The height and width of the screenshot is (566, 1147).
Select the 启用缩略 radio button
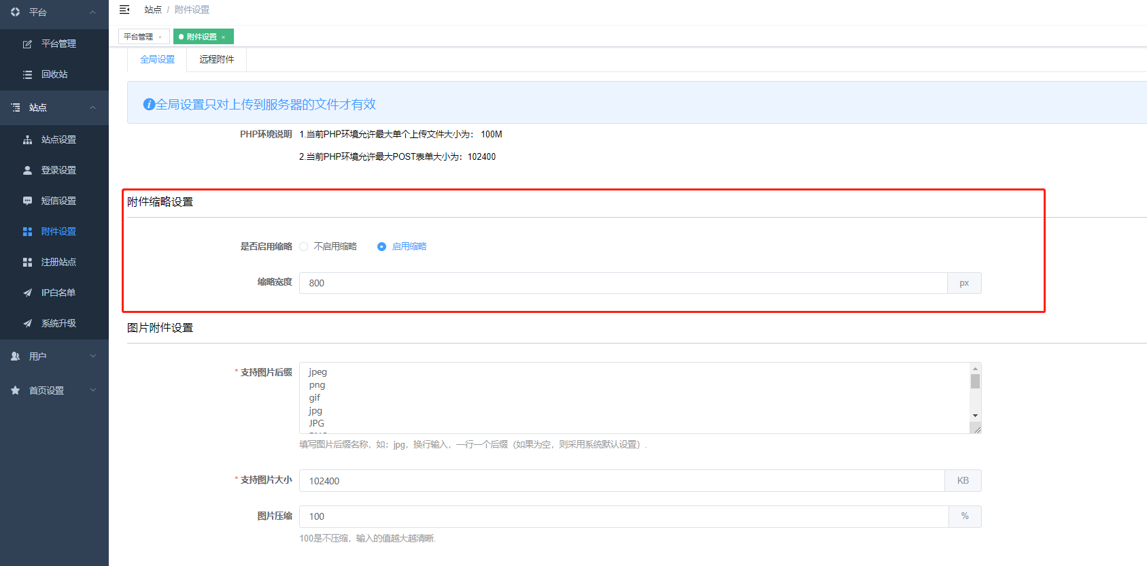pos(381,247)
